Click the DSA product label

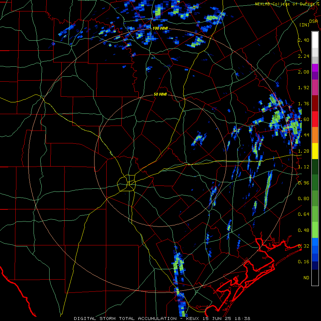[314, 21]
